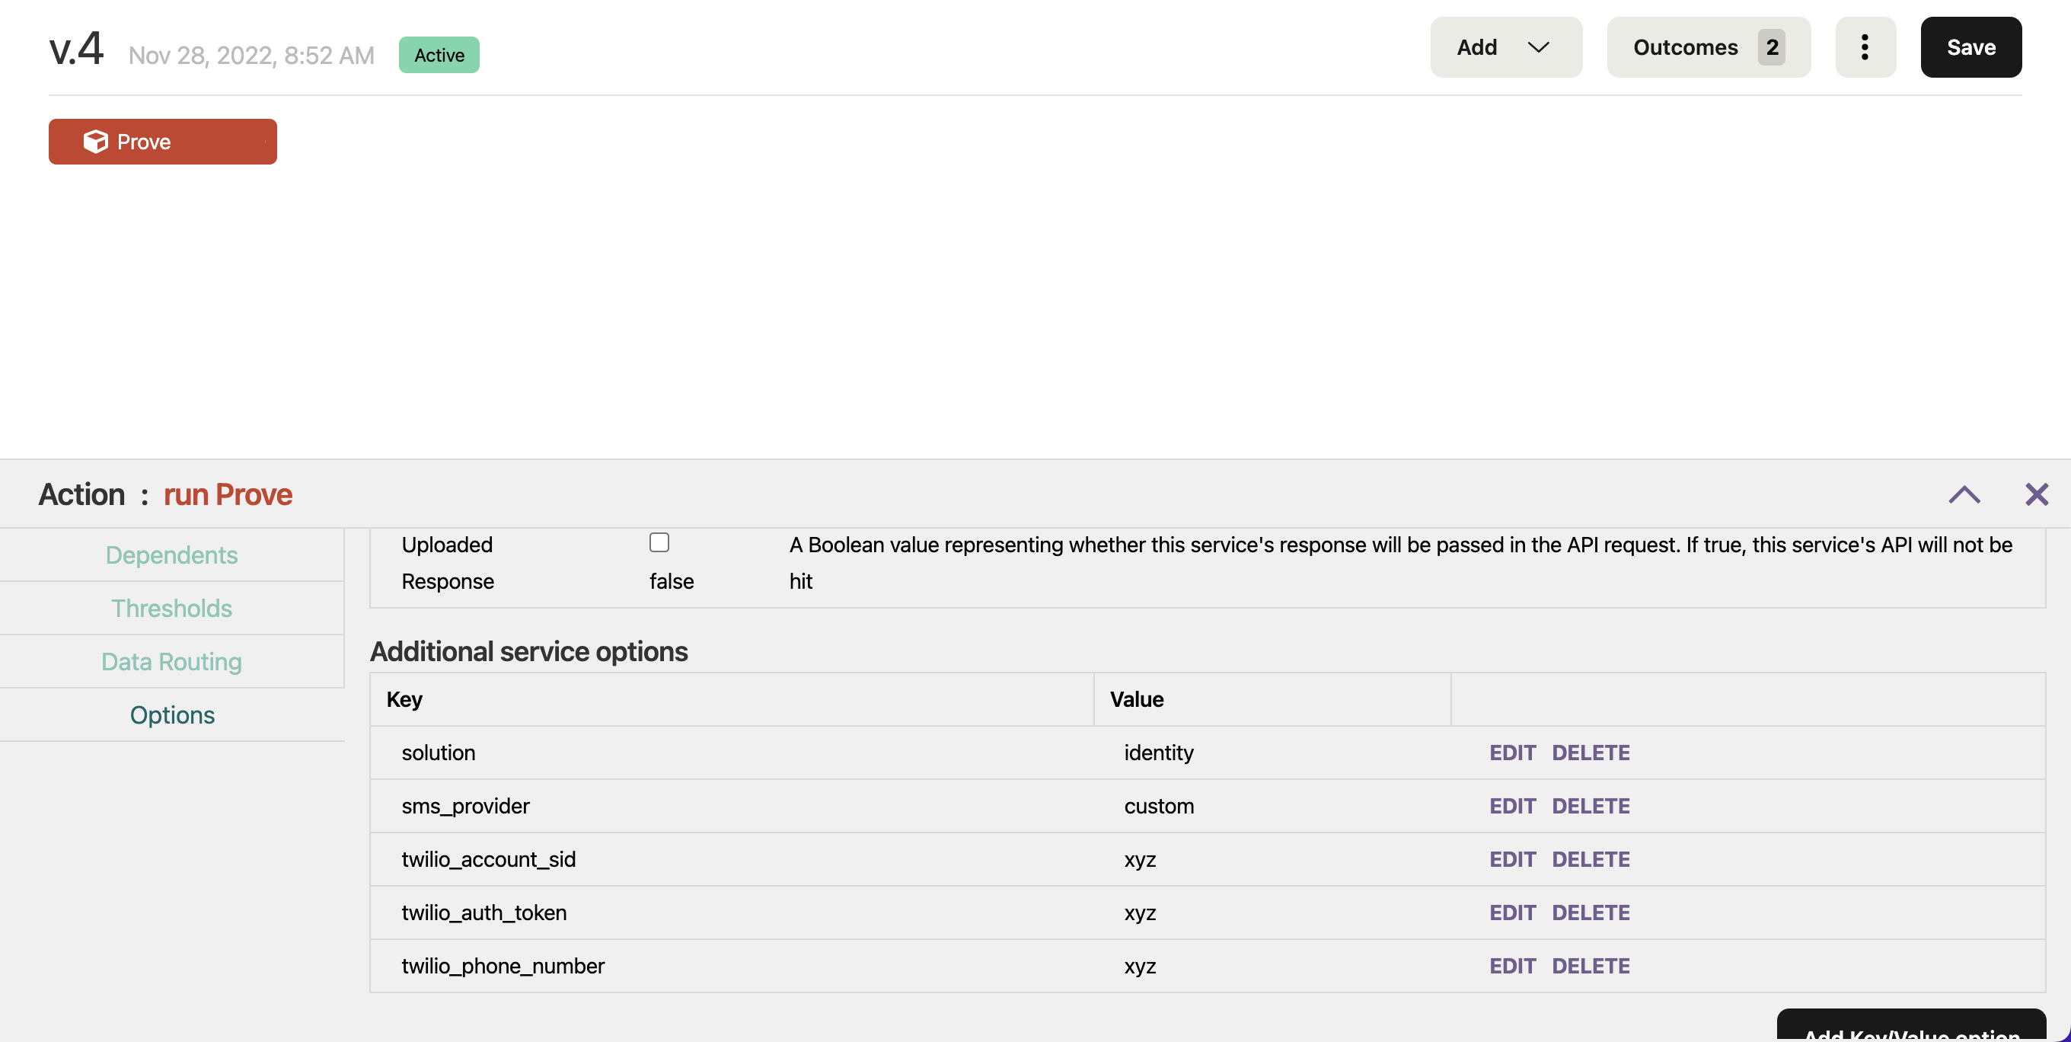Edit the twilio_phone_number option
This screenshot has width=2071, height=1042.
pos(1512,966)
